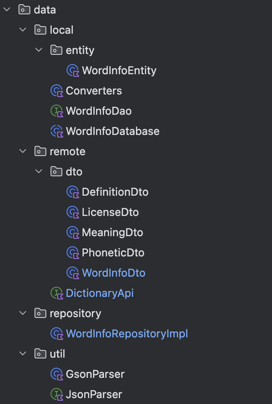Collapse the dto folder chevron
The width and height of the screenshot is (272, 404).
(39, 172)
